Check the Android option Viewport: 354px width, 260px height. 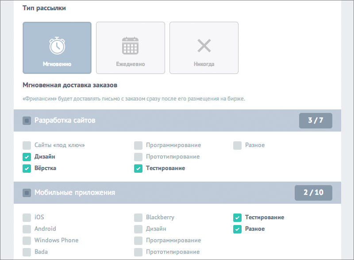pos(27,229)
